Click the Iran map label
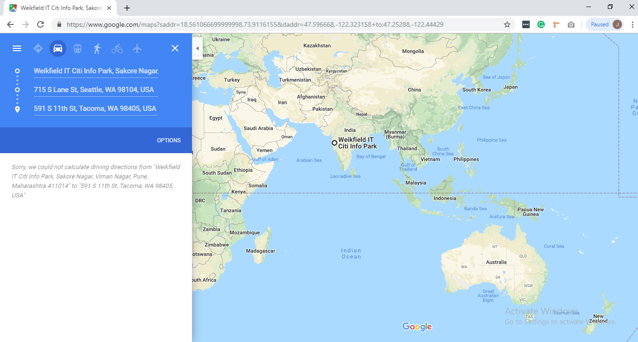Screen dimensions: 638x342 (x=282, y=102)
